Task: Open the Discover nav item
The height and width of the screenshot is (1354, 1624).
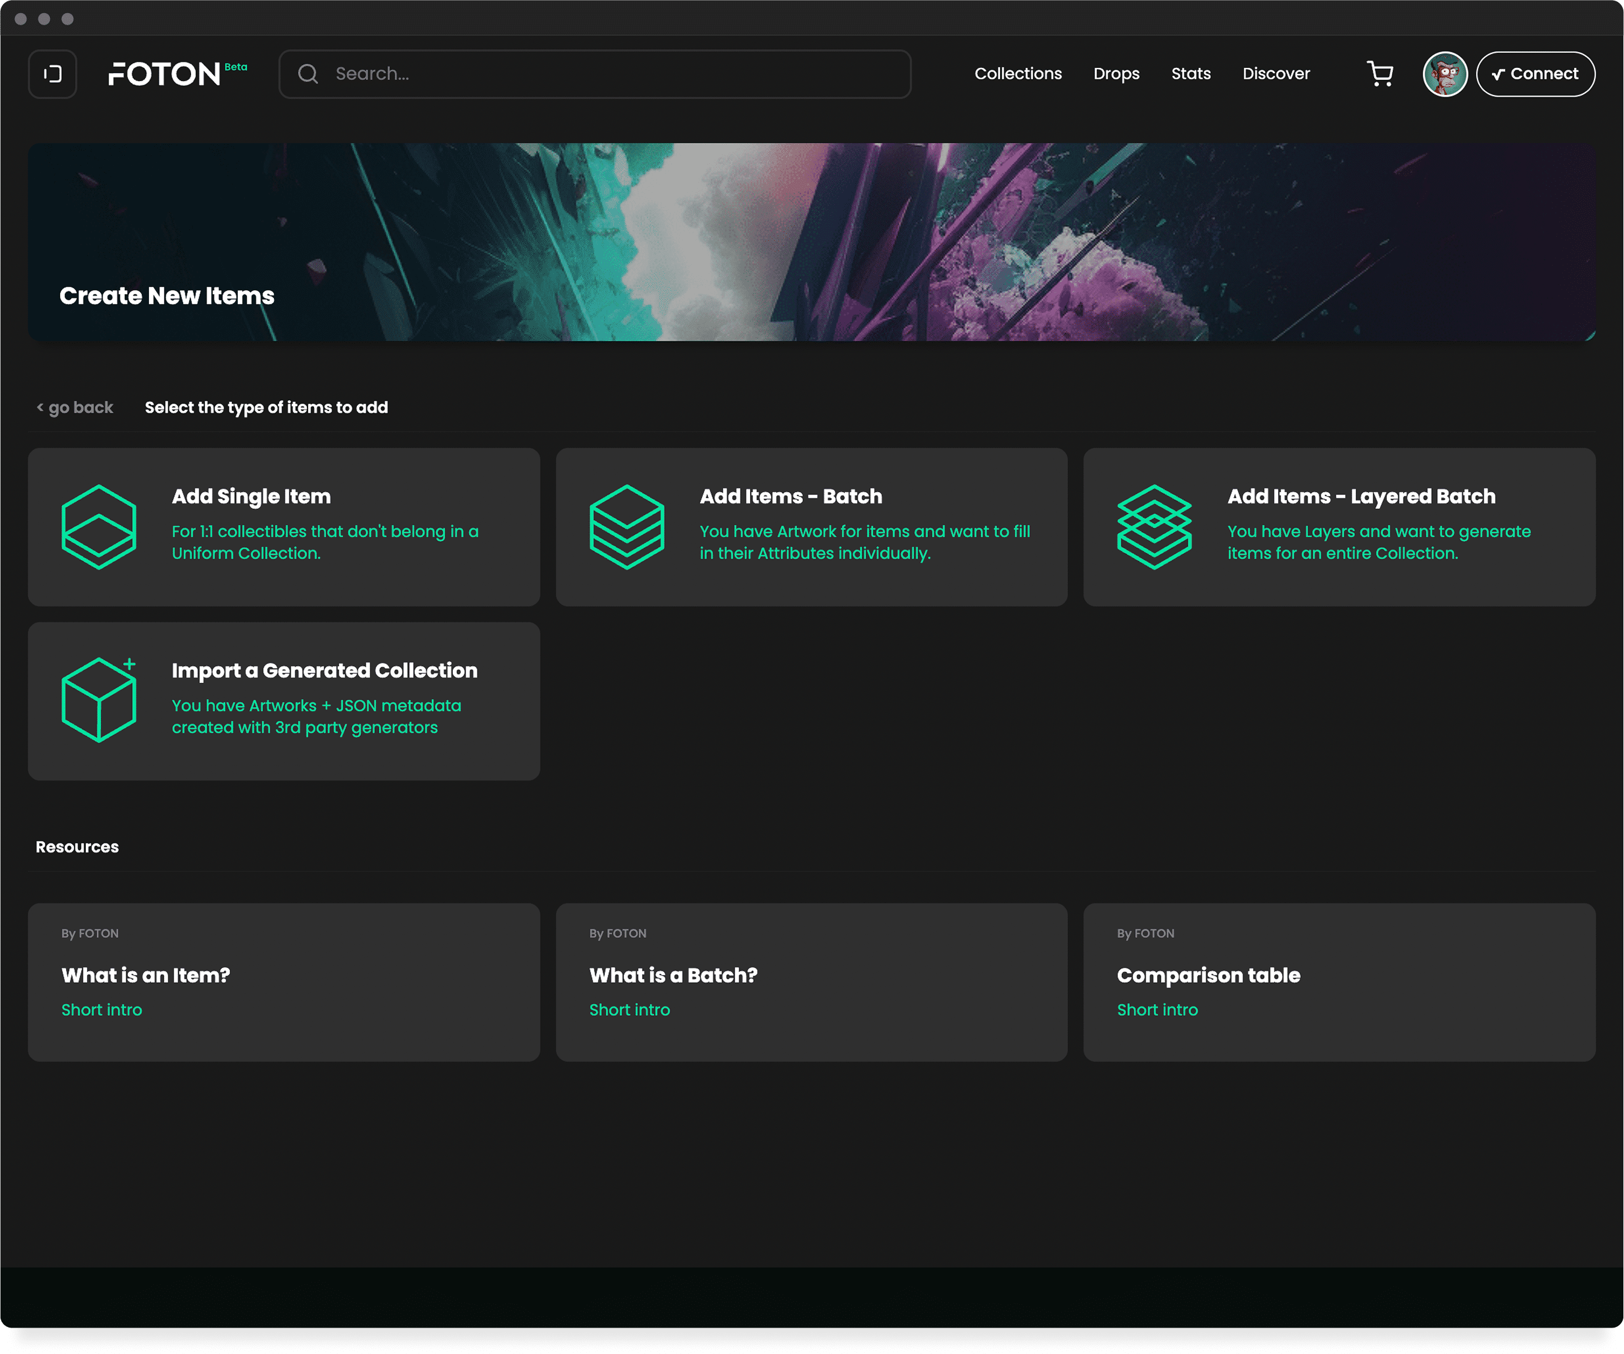Action: [1276, 74]
